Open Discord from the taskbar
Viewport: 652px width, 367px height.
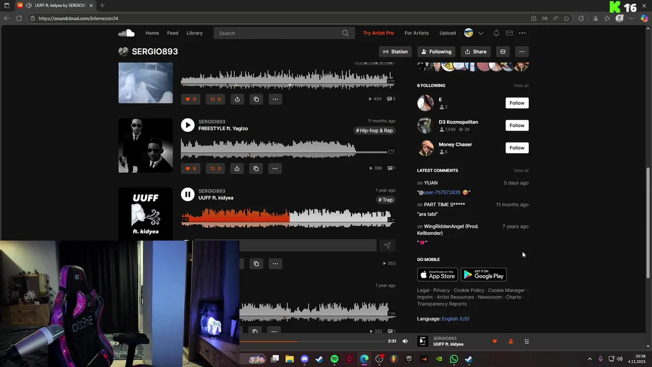[305, 359]
